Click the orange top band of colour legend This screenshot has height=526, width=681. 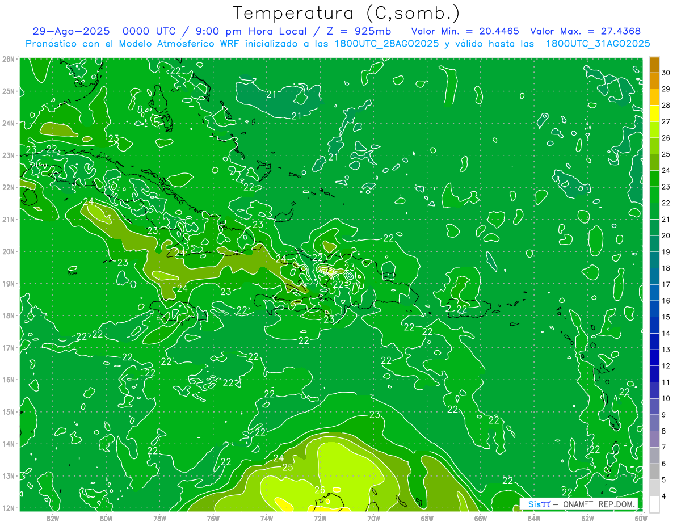[654, 65]
